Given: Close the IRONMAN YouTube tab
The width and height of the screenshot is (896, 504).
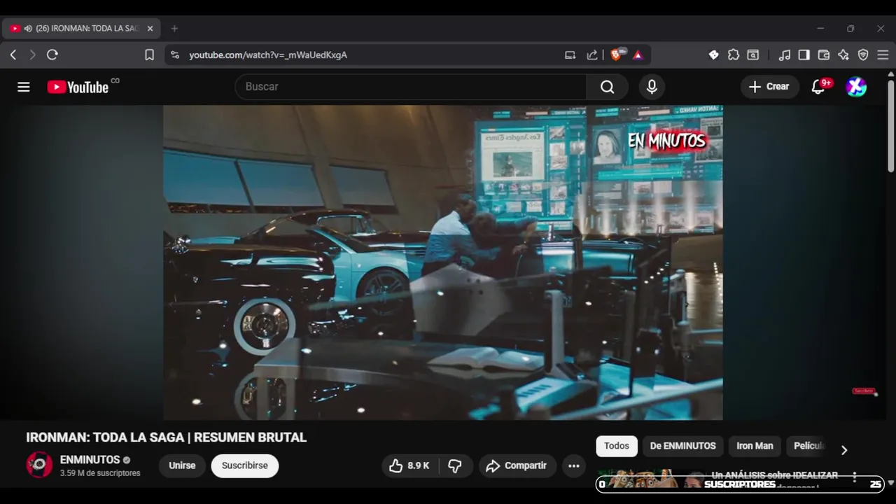Looking at the screenshot, I should point(150,29).
